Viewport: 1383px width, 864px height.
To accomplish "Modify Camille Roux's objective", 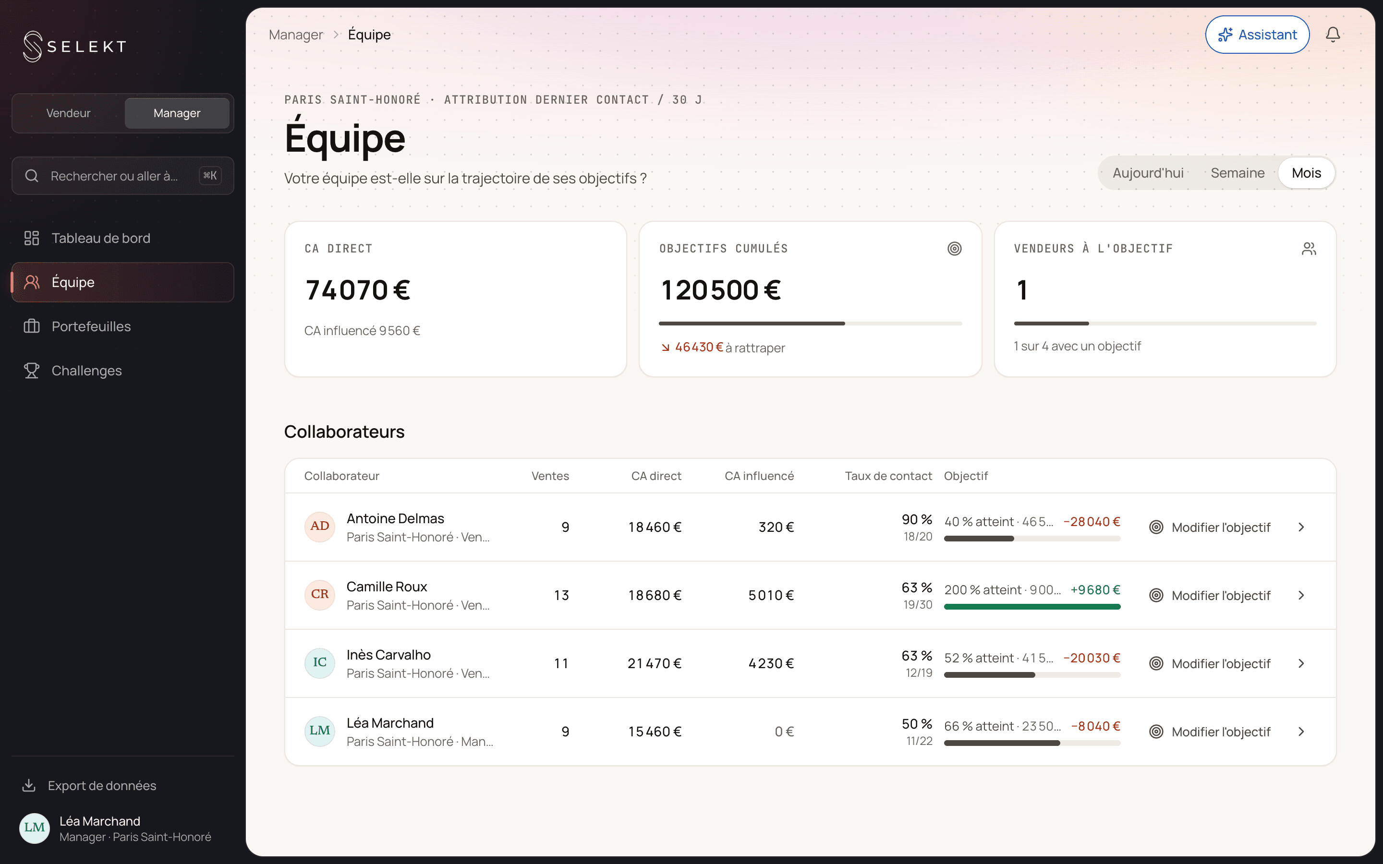I will 1210,595.
